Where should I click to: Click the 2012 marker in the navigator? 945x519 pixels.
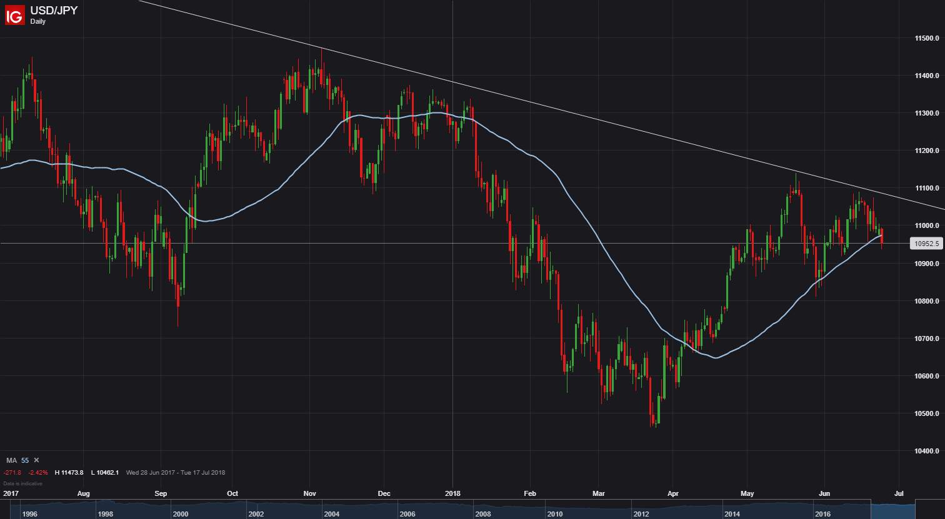coord(642,514)
